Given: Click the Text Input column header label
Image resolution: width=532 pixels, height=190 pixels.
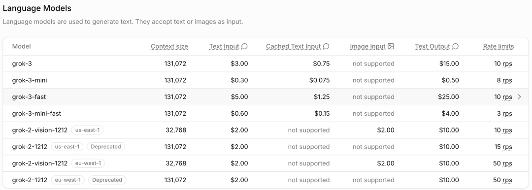Looking at the screenshot, I should pos(224,46).
